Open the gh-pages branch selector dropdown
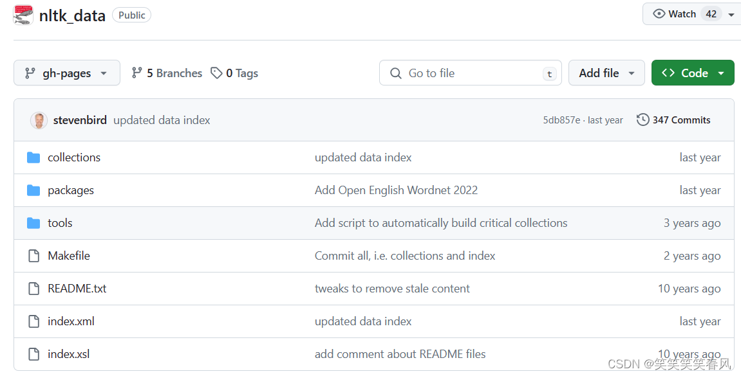The image size is (741, 376). point(66,73)
